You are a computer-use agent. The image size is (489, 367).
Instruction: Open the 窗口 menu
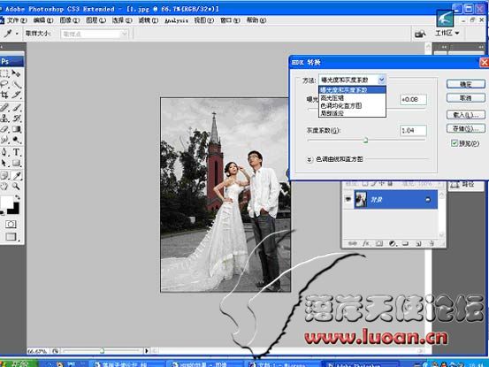230,20
